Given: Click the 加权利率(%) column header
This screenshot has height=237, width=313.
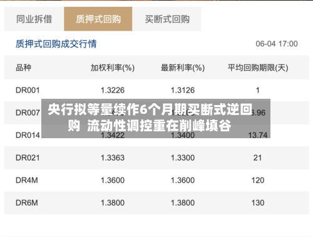Looking at the screenshot, I should [x=113, y=68].
